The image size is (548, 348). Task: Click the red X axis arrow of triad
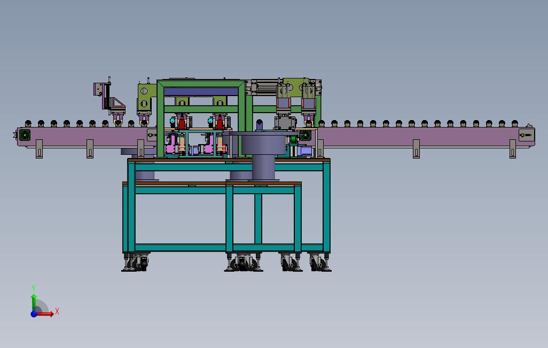[45, 314]
